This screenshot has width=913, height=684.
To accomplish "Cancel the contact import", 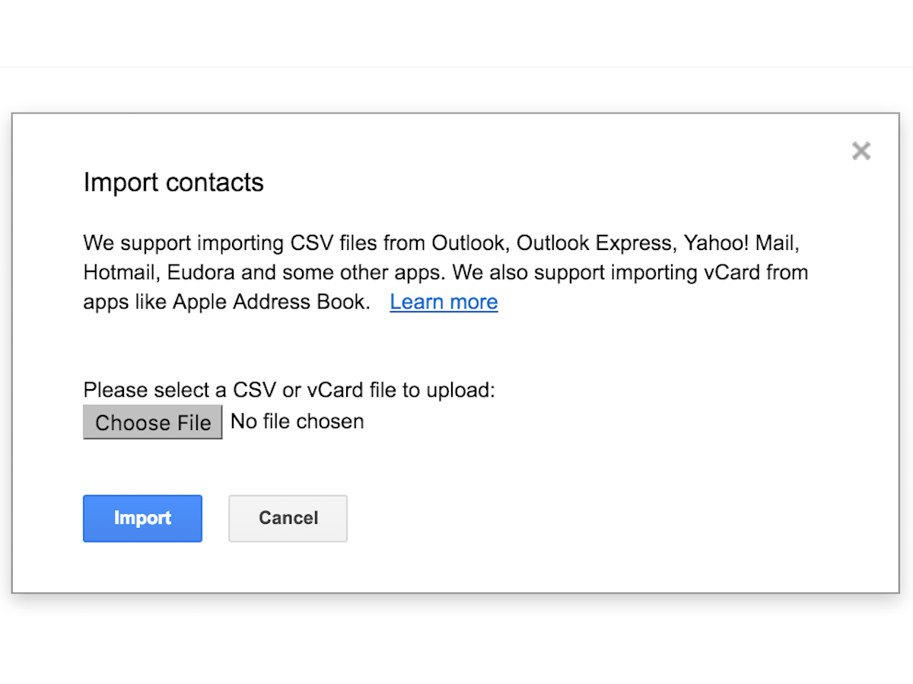I will (x=288, y=518).
